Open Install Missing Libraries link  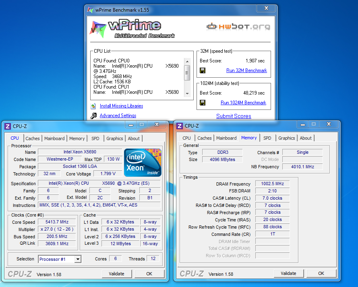point(122,106)
